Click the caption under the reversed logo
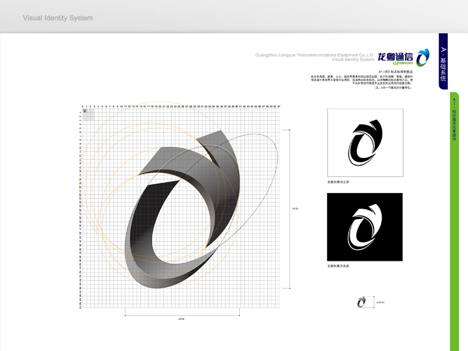Viewport: 468px width, 351px height. (338, 266)
